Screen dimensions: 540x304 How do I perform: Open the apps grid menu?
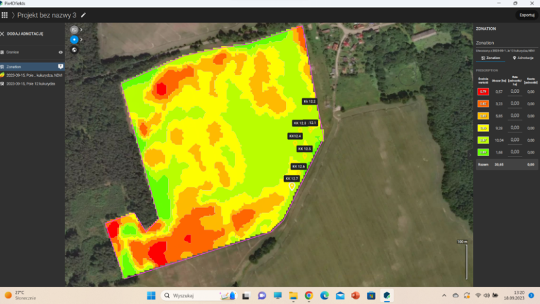tap(5, 15)
